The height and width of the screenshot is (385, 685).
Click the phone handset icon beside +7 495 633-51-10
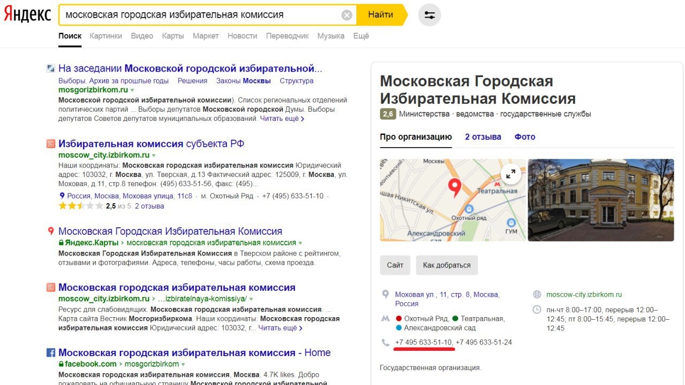385,343
